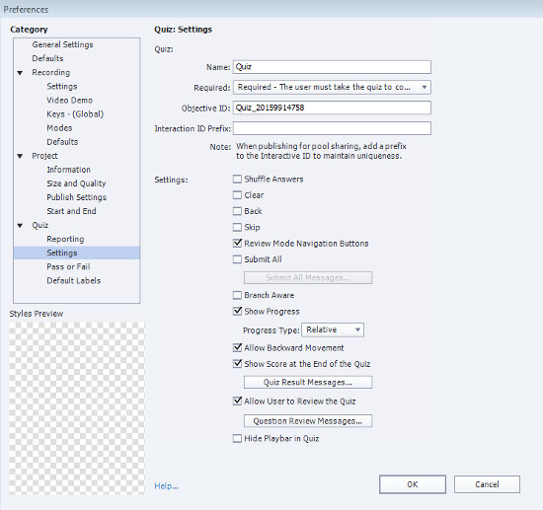Uncheck Review Mode Navigation Buttons
Viewport: 543px width, 510px height.
[x=237, y=243]
